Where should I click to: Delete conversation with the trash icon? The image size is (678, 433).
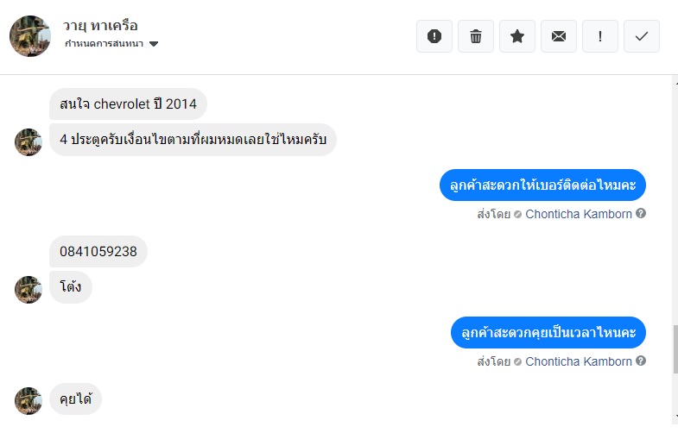coord(476,36)
